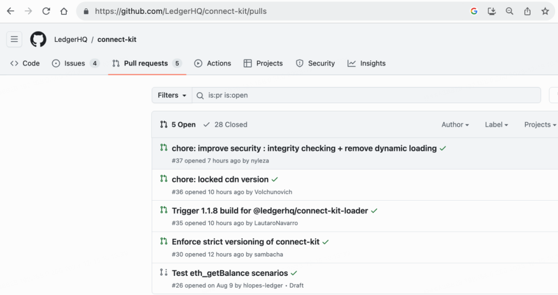
Task: Reload the page with the refresh icon
Action: tap(46, 11)
